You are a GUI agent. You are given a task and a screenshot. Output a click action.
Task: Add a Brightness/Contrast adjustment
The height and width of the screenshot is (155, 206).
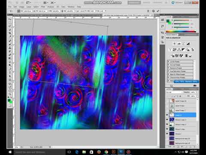[174, 43]
